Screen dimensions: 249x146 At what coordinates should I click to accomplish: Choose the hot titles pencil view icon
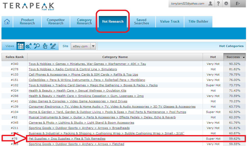pyautogui.click(x=53, y=46)
